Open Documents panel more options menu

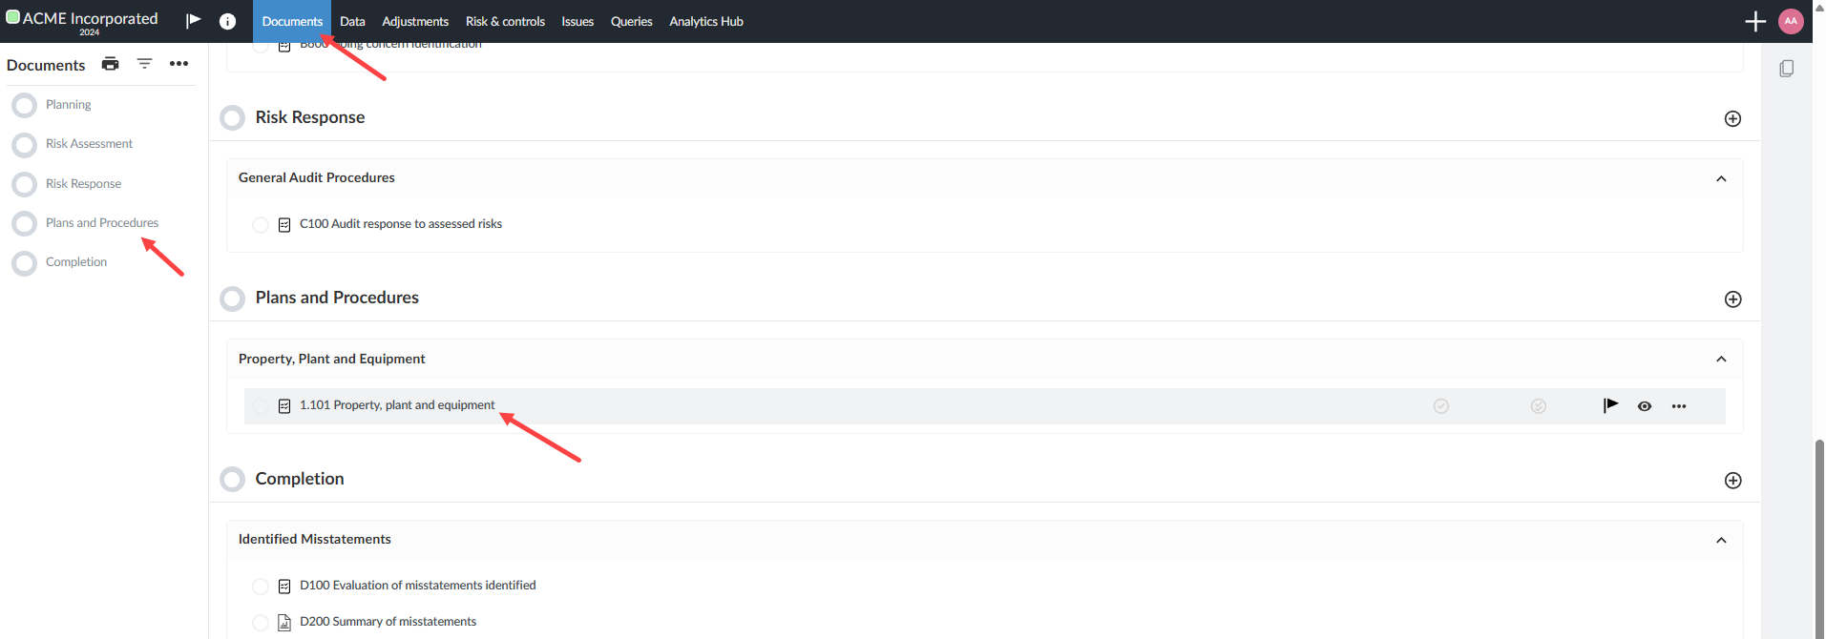click(x=178, y=64)
